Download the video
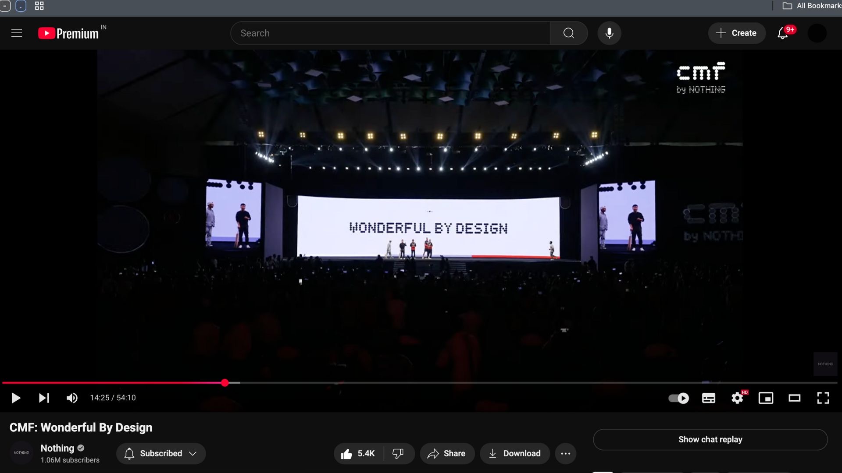The width and height of the screenshot is (842, 473). 514,454
